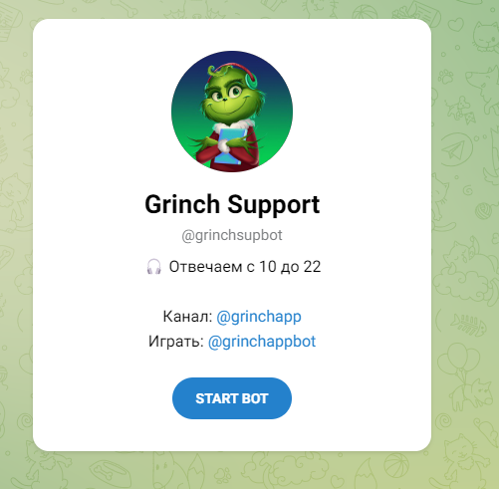Click the bone doodle at the bottom left

click(106, 472)
